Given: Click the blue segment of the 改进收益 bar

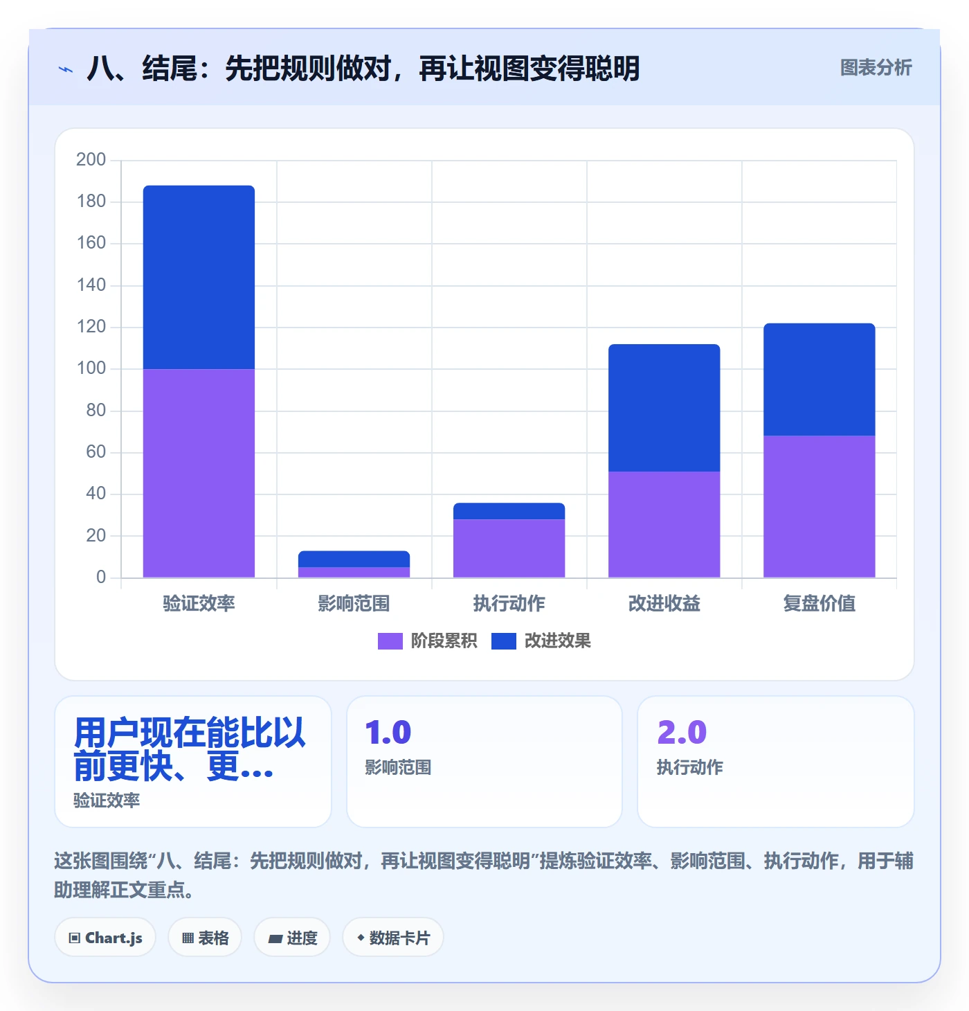Looking at the screenshot, I should (x=664, y=408).
